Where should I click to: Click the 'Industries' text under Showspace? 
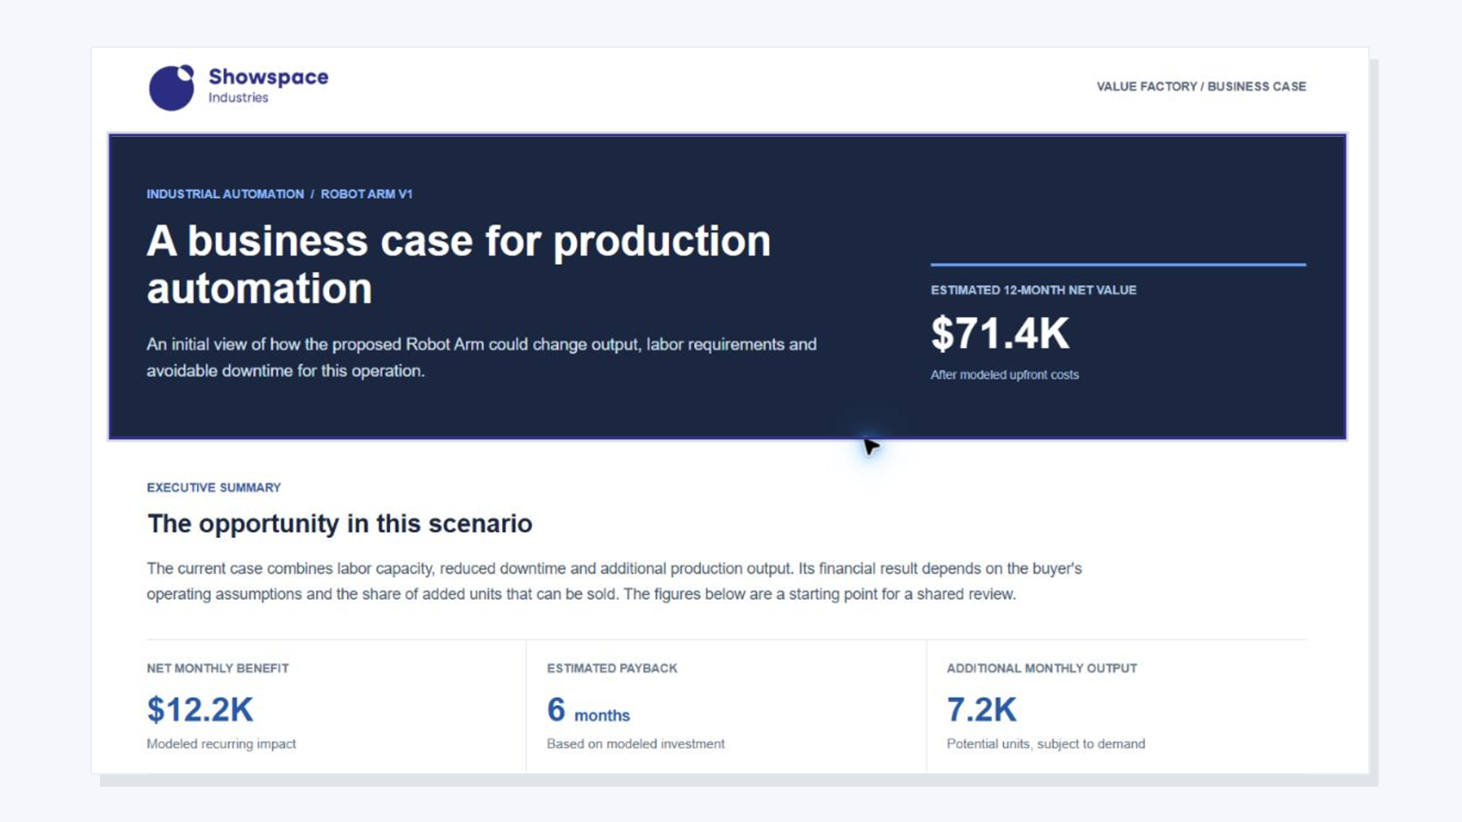click(239, 98)
